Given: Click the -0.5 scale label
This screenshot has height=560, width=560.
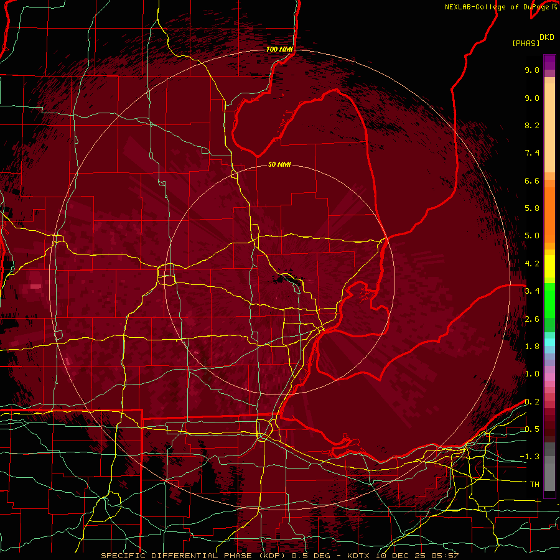Looking at the screenshot, I should pyautogui.click(x=530, y=429).
